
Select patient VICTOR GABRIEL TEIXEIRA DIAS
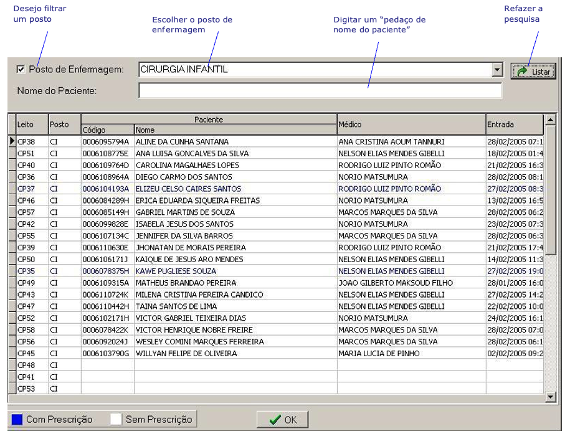click(191, 318)
